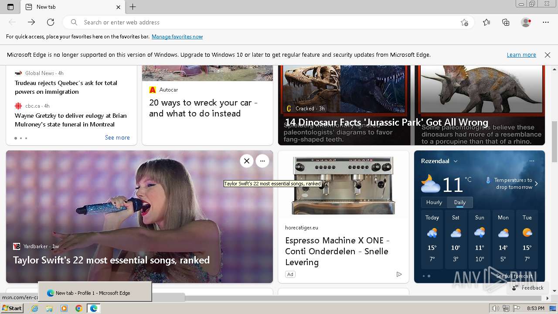
Task: Expand the Rozendaal location dropdown
Action: pos(456,161)
